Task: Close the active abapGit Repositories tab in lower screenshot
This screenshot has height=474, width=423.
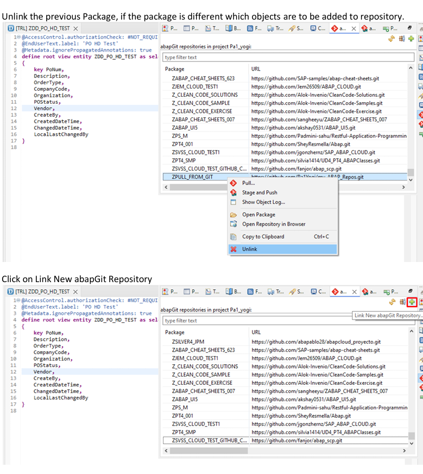Action: [355, 292]
